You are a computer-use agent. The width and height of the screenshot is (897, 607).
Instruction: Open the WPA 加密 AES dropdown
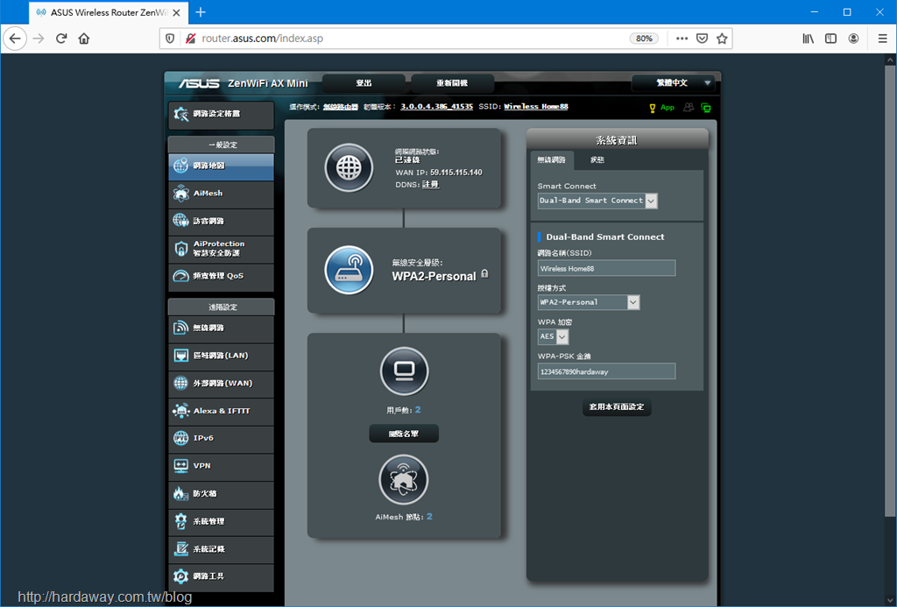point(554,336)
